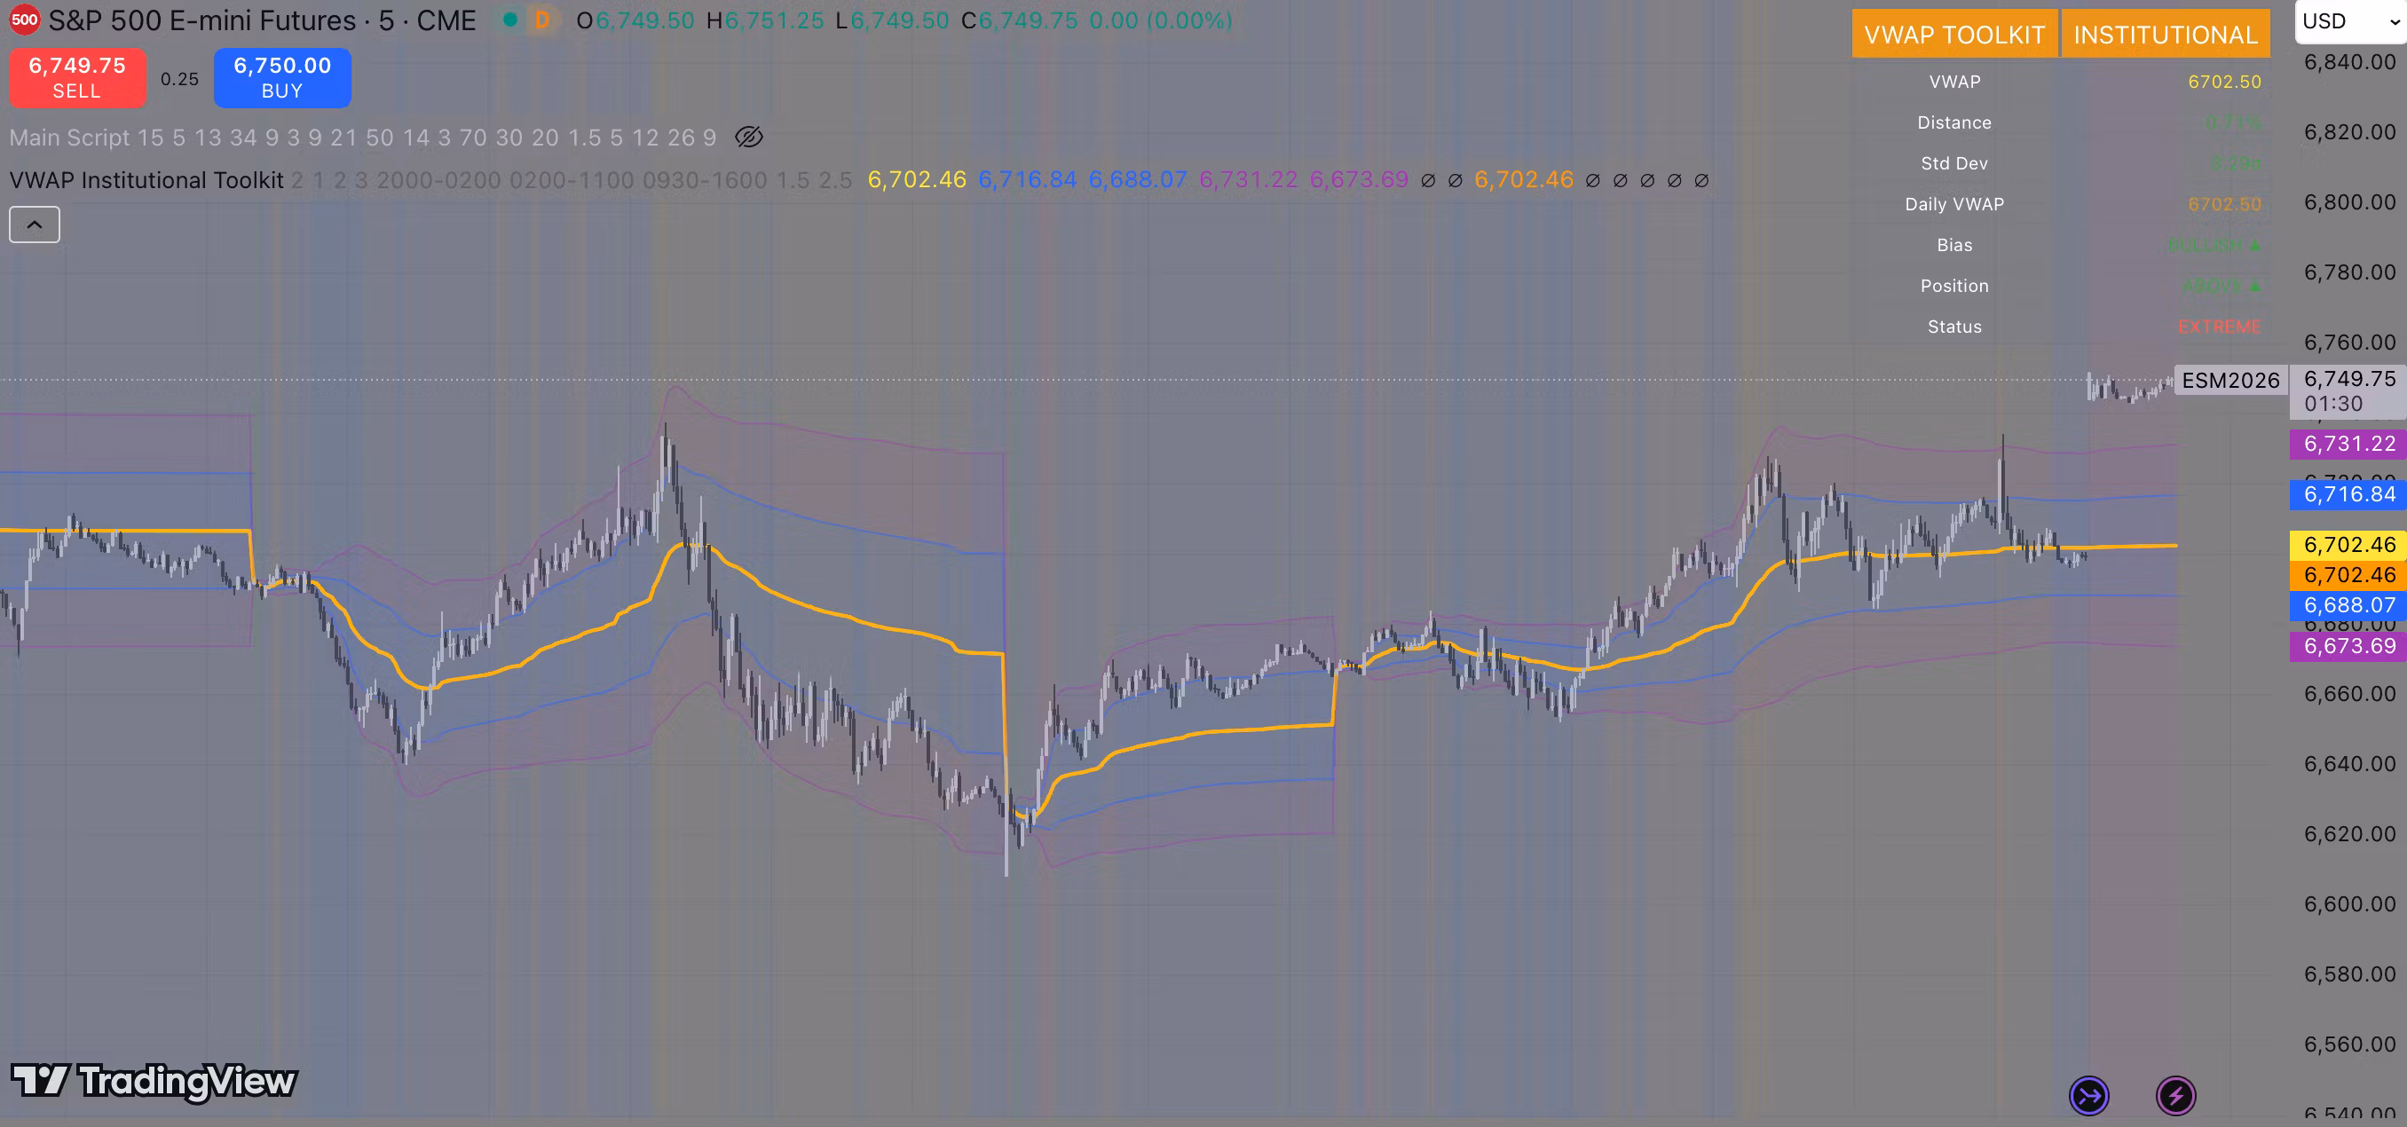Click the 2000-0200 session parameter in legend
Image resolution: width=2407 pixels, height=1127 pixels.
tap(438, 179)
